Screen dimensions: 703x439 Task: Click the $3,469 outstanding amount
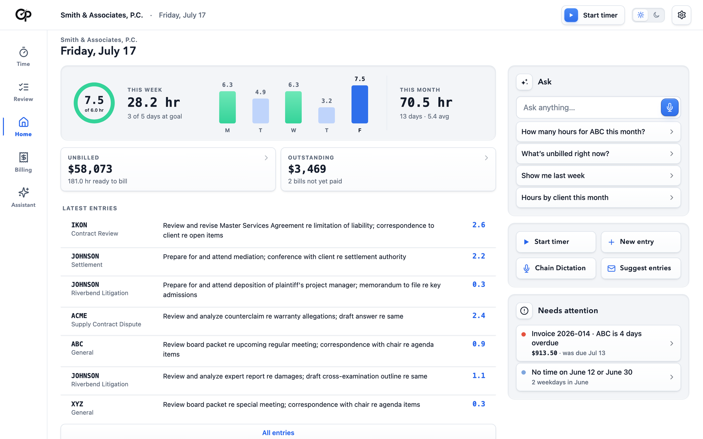[x=307, y=169]
